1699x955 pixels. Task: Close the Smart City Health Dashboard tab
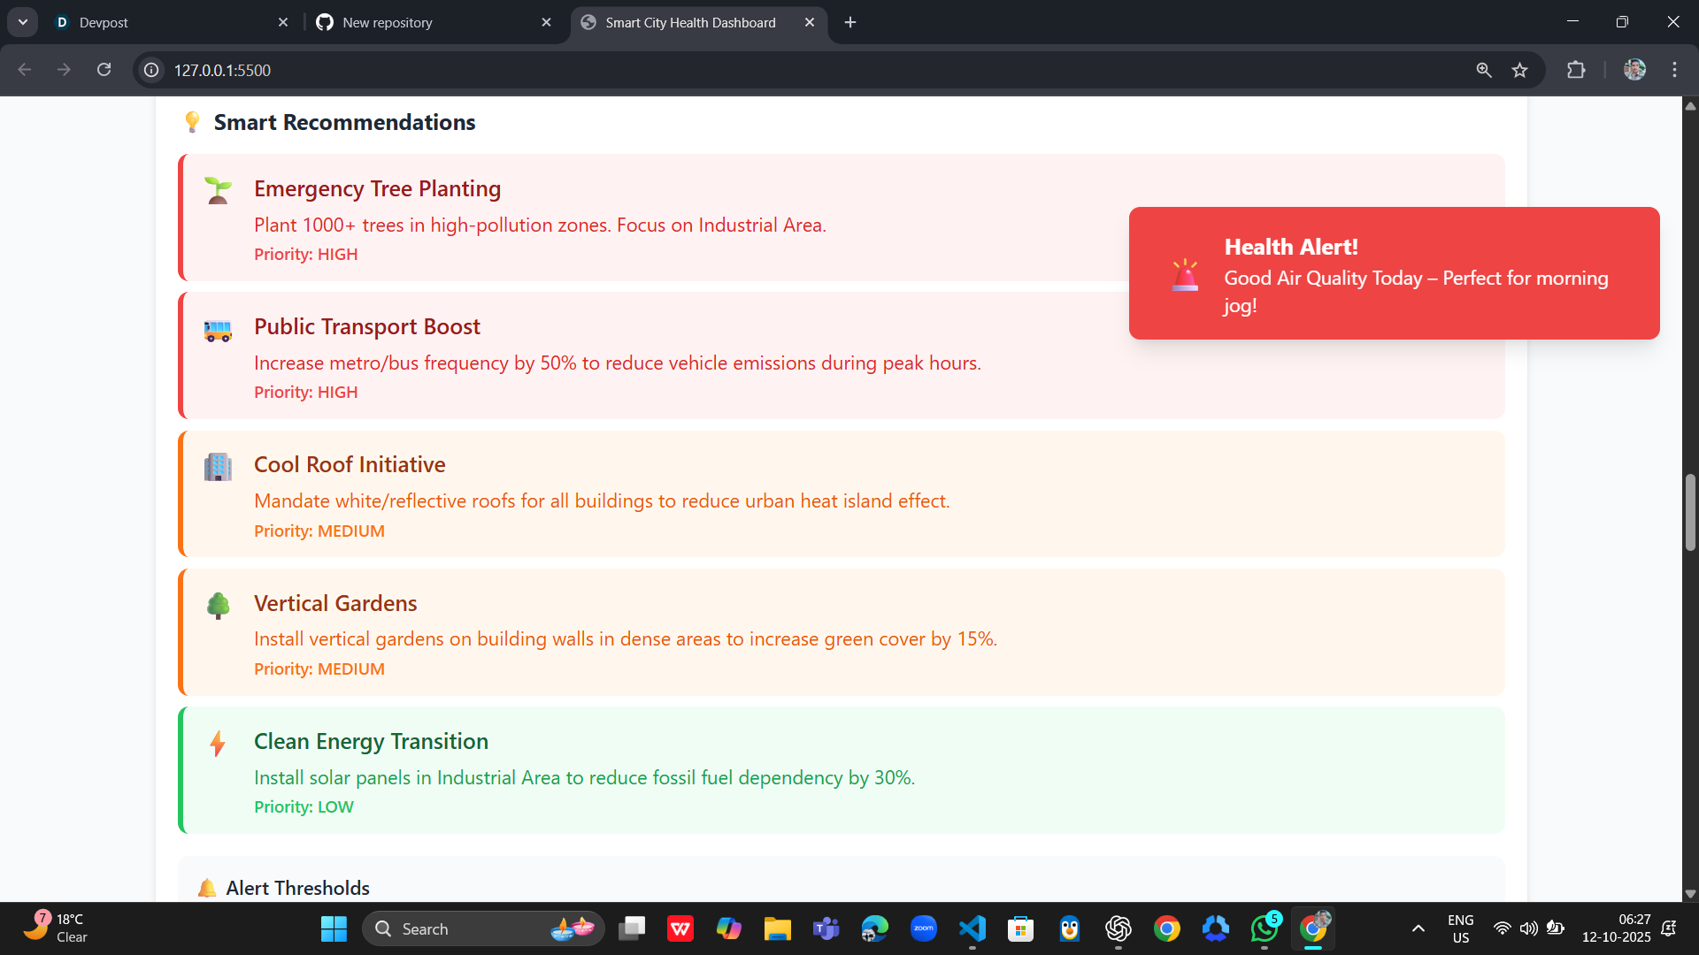(810, 22)
